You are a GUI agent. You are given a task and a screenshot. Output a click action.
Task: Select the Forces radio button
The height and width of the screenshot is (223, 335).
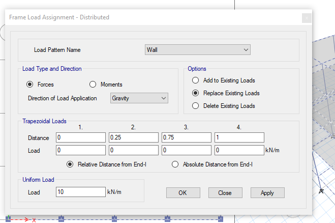pyautogui.click(x=29, y=85)
